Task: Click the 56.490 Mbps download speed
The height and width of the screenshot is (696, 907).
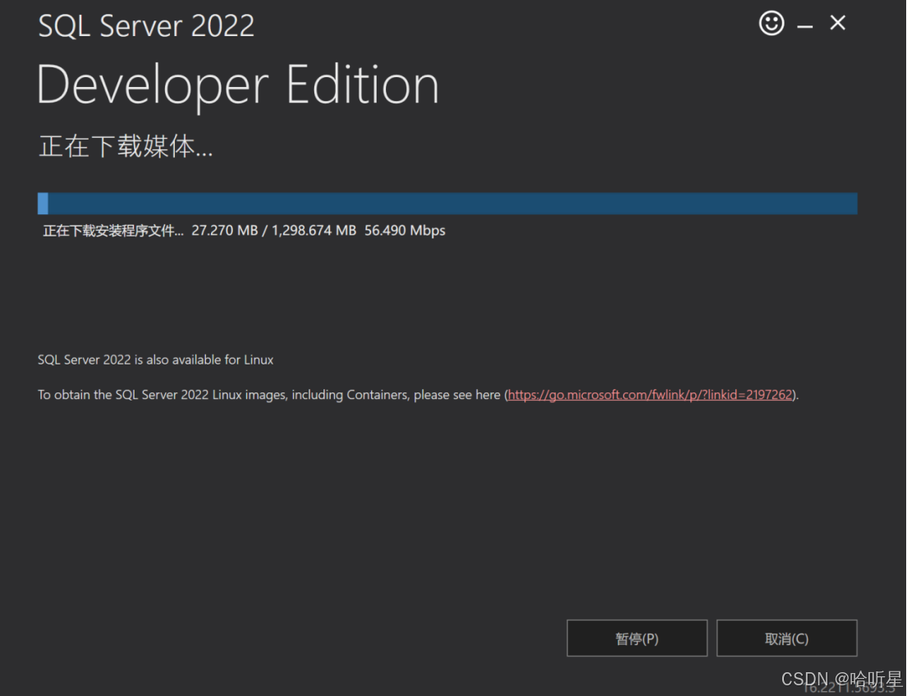Action: [x=405, y=231]
